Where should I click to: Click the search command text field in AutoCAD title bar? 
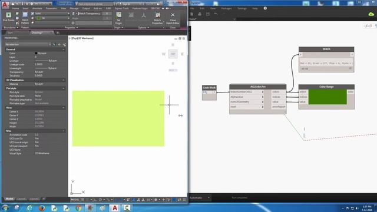(x=95, y=4)
